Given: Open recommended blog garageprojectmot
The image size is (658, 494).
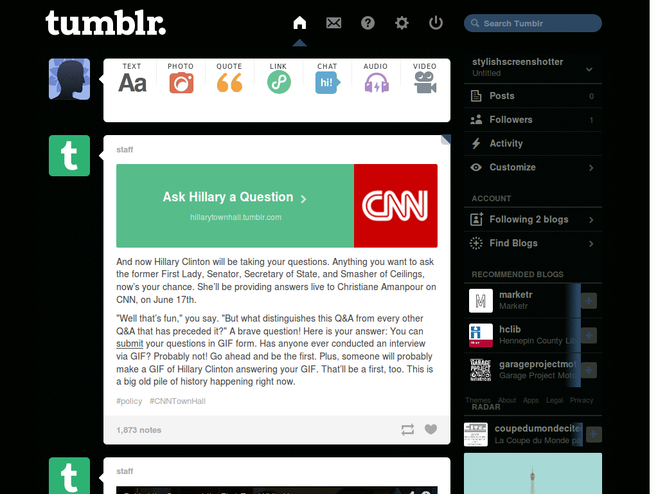Looking at the screenshot, I should [538, 364].
